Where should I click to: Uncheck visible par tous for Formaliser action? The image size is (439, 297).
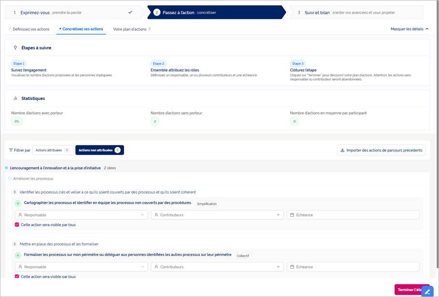click(x=17, y=277)
